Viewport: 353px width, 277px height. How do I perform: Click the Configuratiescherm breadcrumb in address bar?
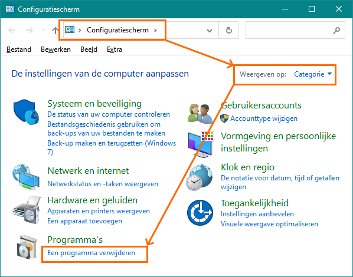click(117, 30)
